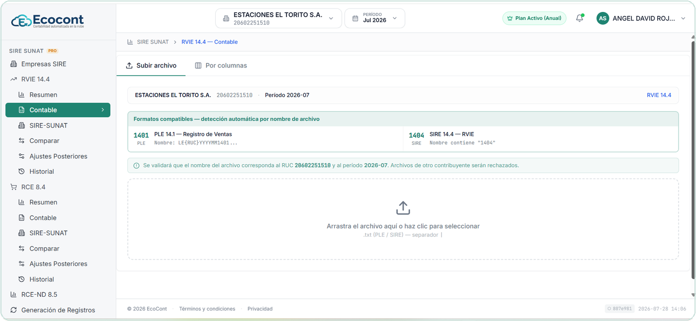Screen dimensions: 696x321
Task: Click swap-arrows icon beside Comparar under RVIE 14.4
Action: (x=21, y=141)
